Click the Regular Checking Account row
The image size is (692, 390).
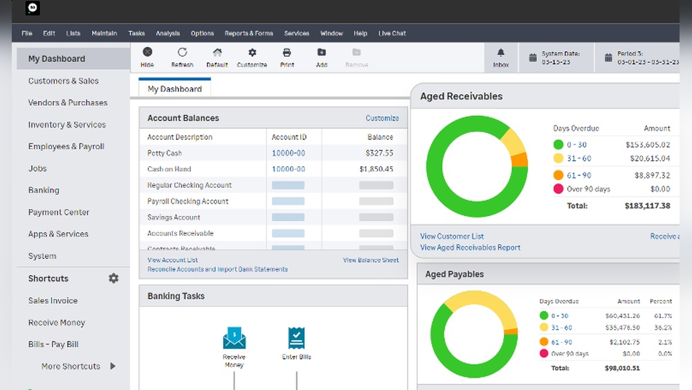point(273,185)
